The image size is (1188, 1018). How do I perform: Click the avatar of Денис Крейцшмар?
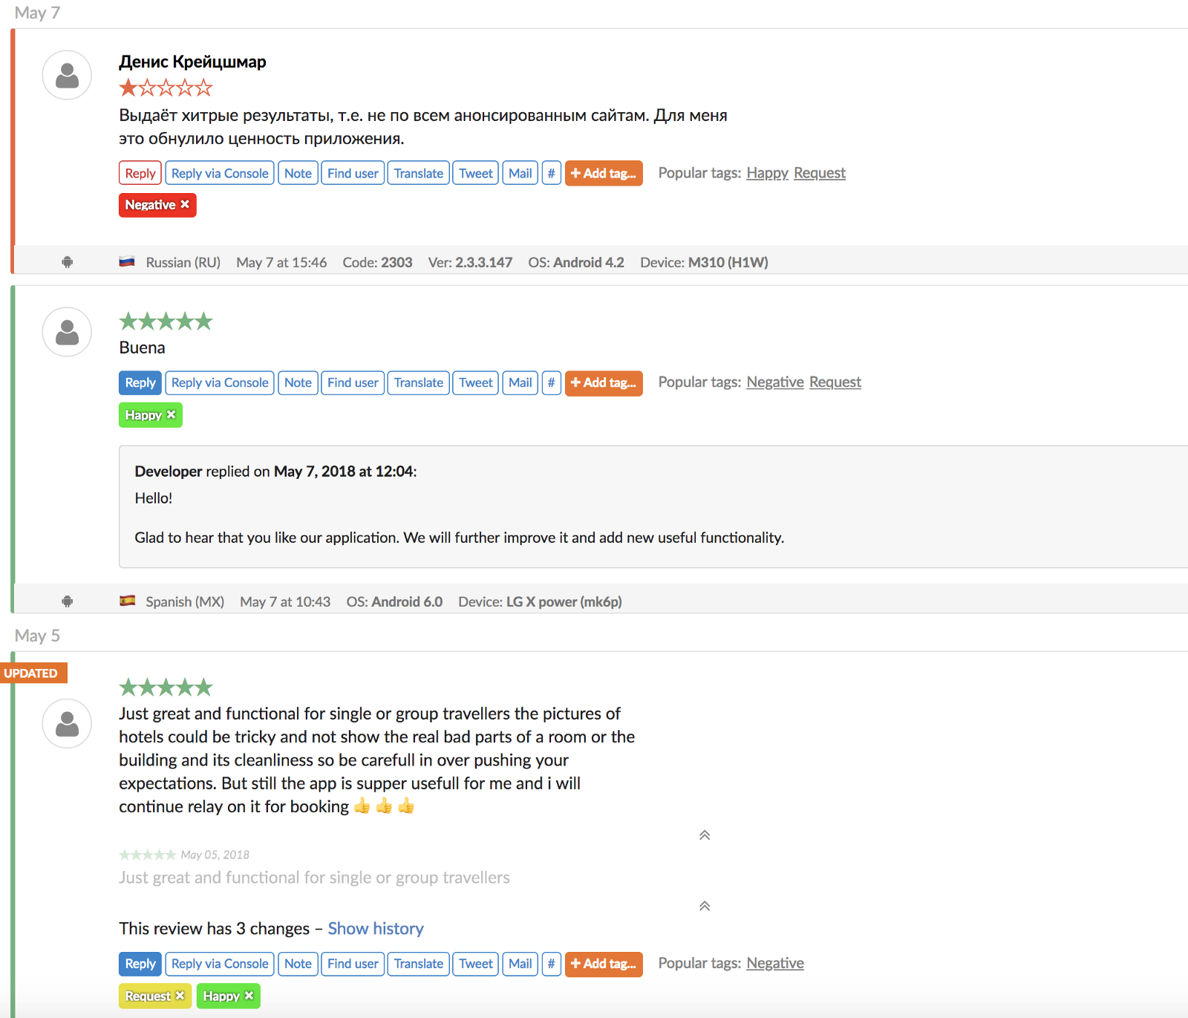pyautogui.click(x=67, y=75)
